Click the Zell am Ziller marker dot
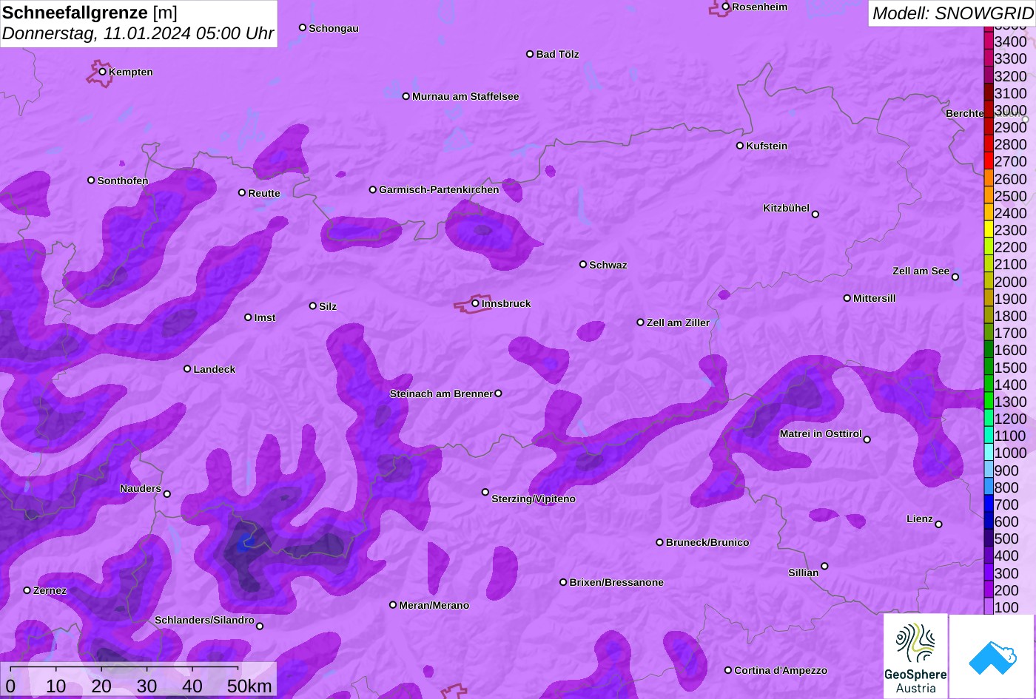The width and height of the screenshot is (1036, 699). pos(641,323)
